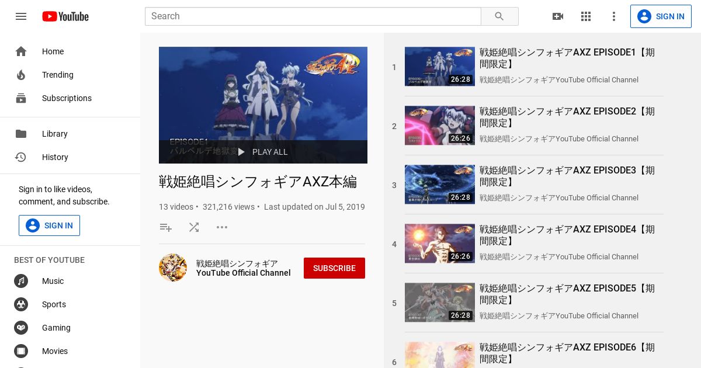Click channel name under EPISODE2
Screen dimensions: 701x368
(x=559, y=139)
